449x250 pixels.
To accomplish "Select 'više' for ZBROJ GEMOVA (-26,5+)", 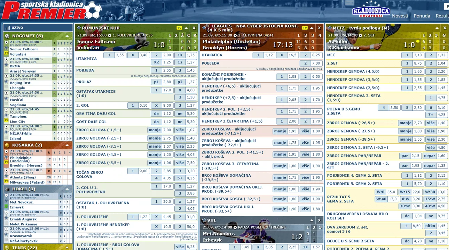I will pyautogui.click(x=431, y=123).
